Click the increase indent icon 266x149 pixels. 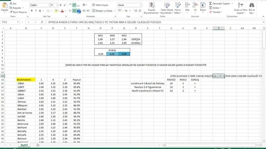click(x=88, y=11)
